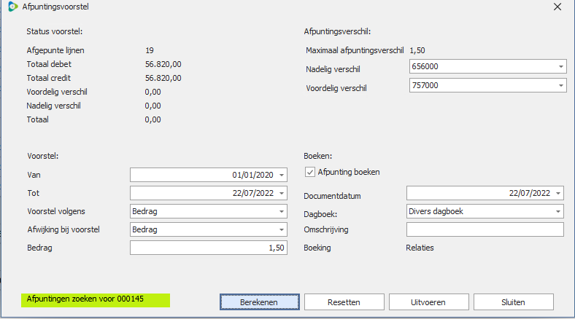Focus the Bedrag input field
The height and width of the screenshot is (319, 575).
tap(208, 248)
